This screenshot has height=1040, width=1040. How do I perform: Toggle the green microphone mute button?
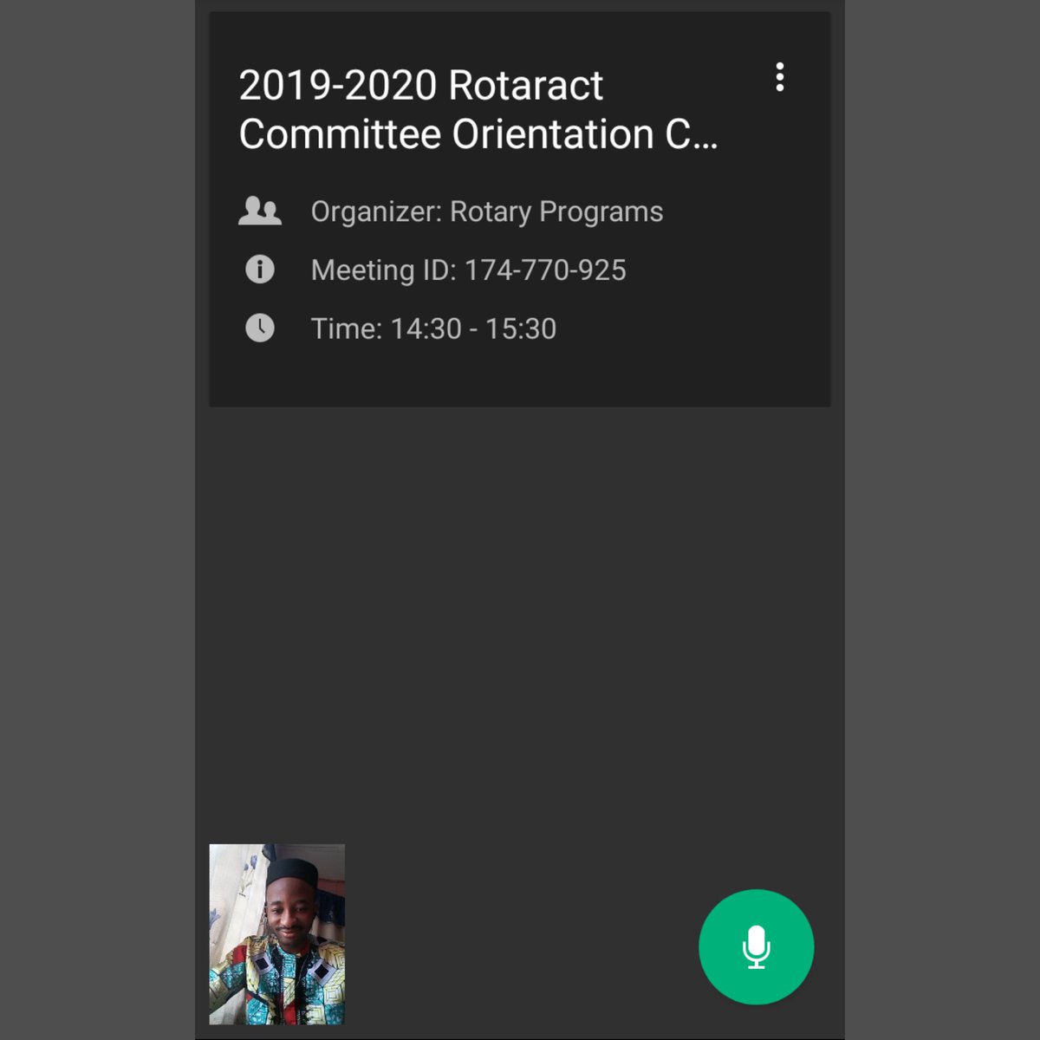[756, 946]
